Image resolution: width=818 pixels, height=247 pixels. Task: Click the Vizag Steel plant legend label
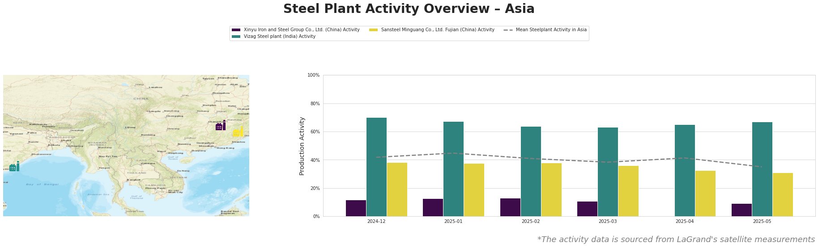click(x=280, y=37)
